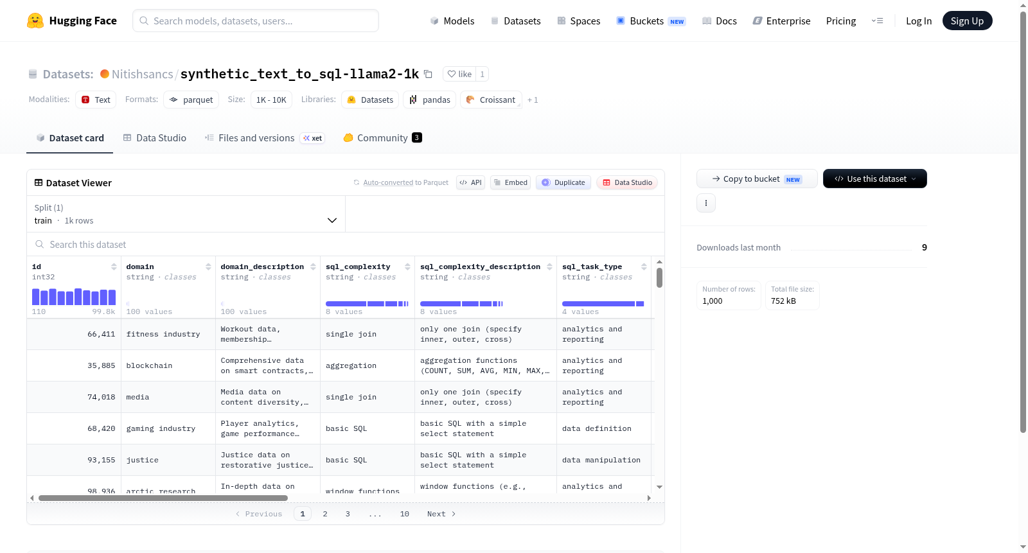Click the sql_complexity value distribution bar
This screenshot has width=1028, height=553.
[x=367, y=304]
